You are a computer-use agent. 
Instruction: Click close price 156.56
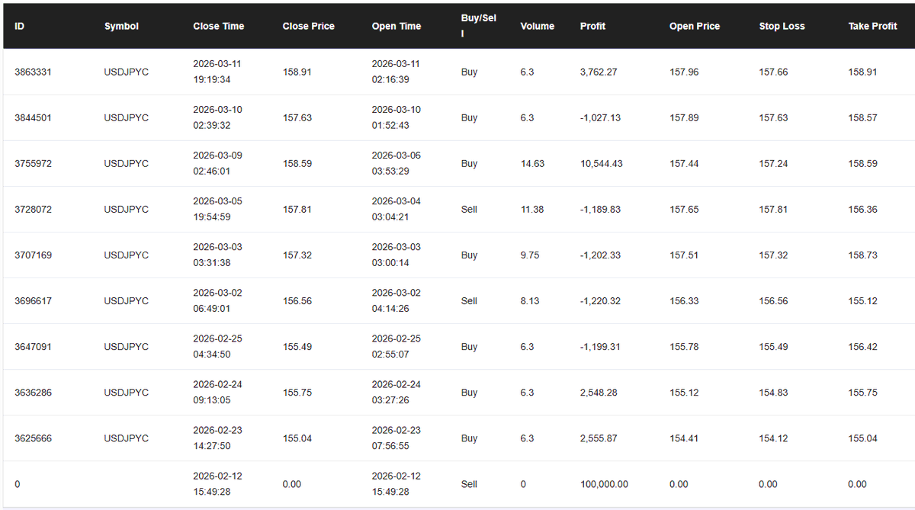(297, 300)
